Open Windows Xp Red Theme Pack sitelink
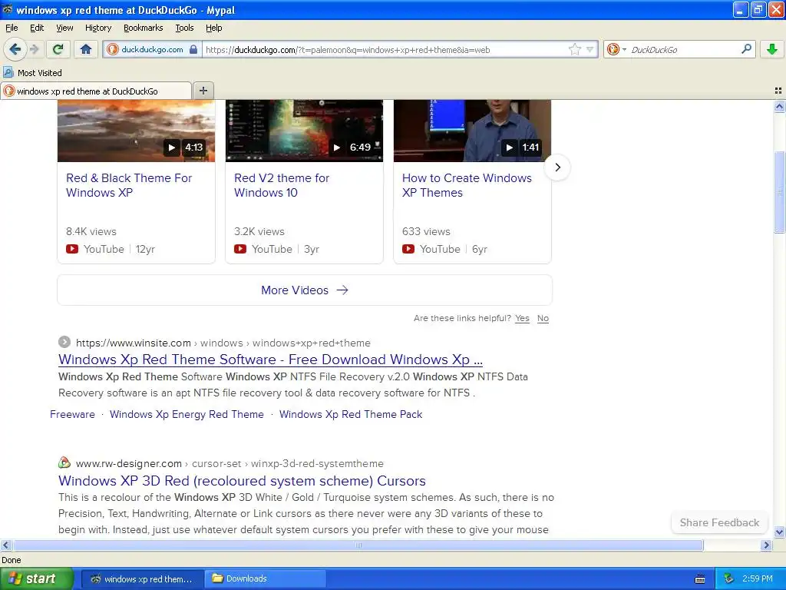This screenshot has height=590, width=786. pyautogui.click(x=350, y=414)
